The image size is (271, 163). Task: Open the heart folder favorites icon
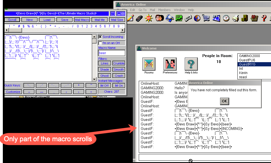(254, 18)
